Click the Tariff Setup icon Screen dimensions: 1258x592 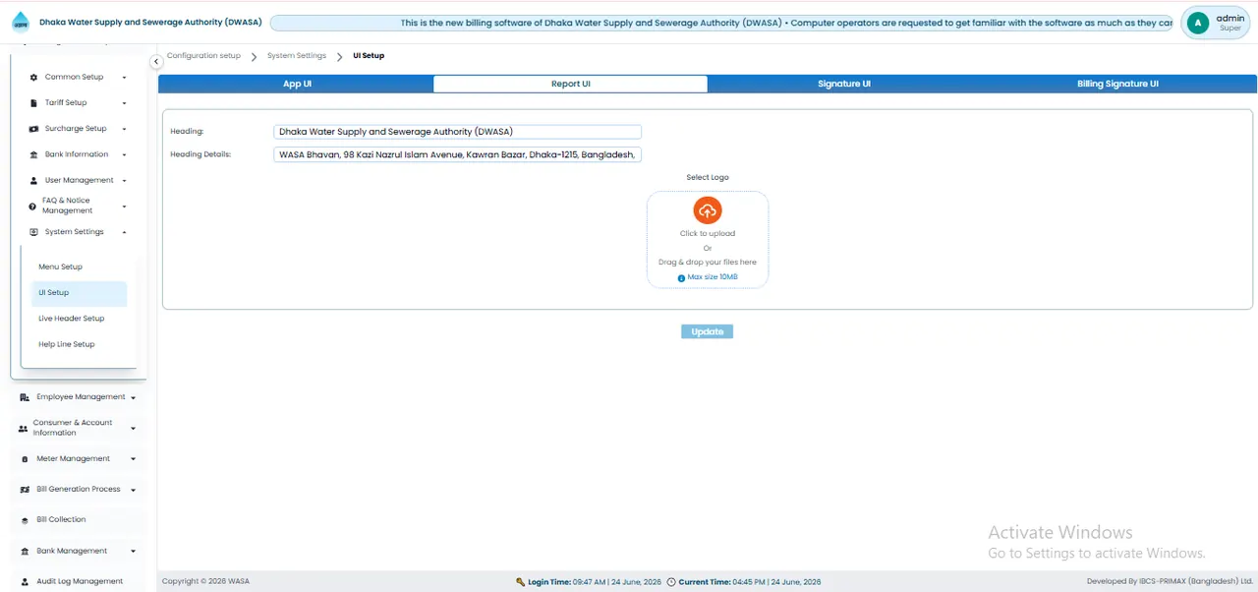[33, 102]
